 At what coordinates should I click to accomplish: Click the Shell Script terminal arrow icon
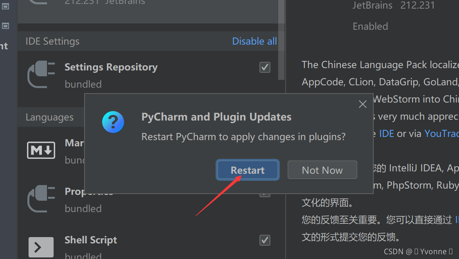[41, 247]
